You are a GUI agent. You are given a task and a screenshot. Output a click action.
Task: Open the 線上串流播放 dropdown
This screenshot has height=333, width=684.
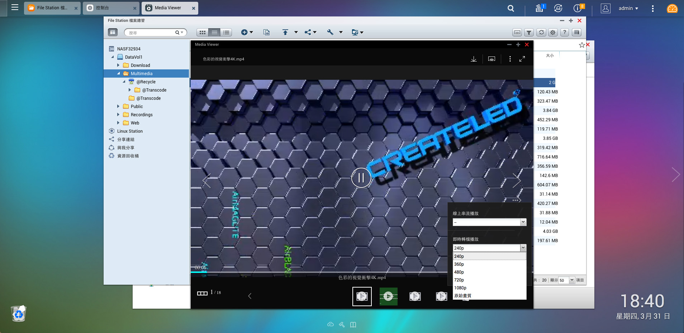click(489, 222)
